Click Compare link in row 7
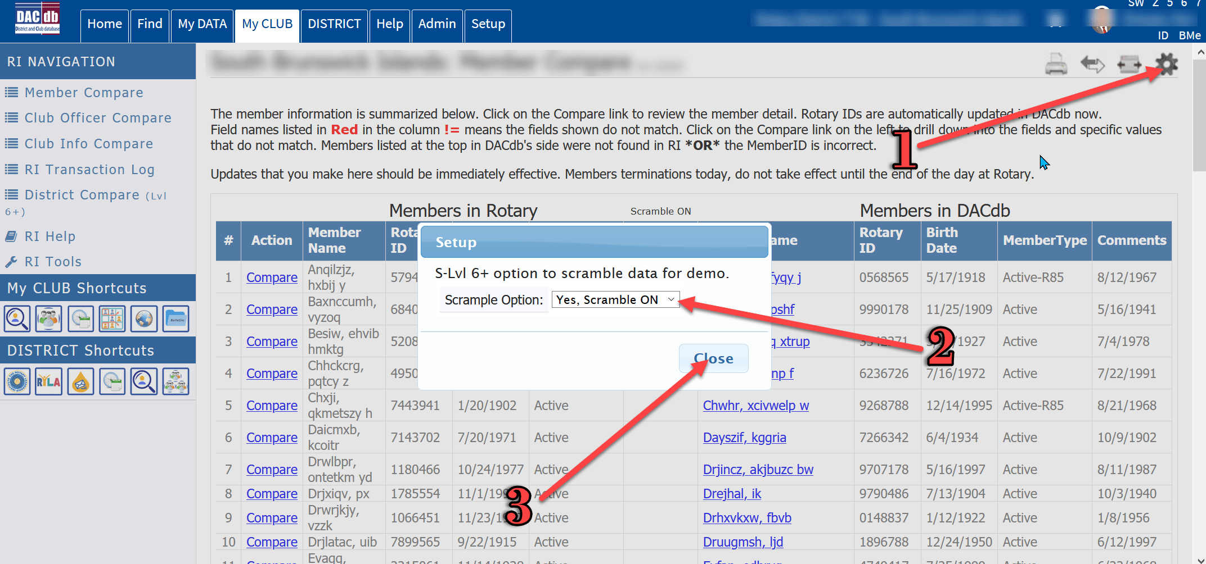This screenshot has height=564, width=1206. tap(272, 470)
